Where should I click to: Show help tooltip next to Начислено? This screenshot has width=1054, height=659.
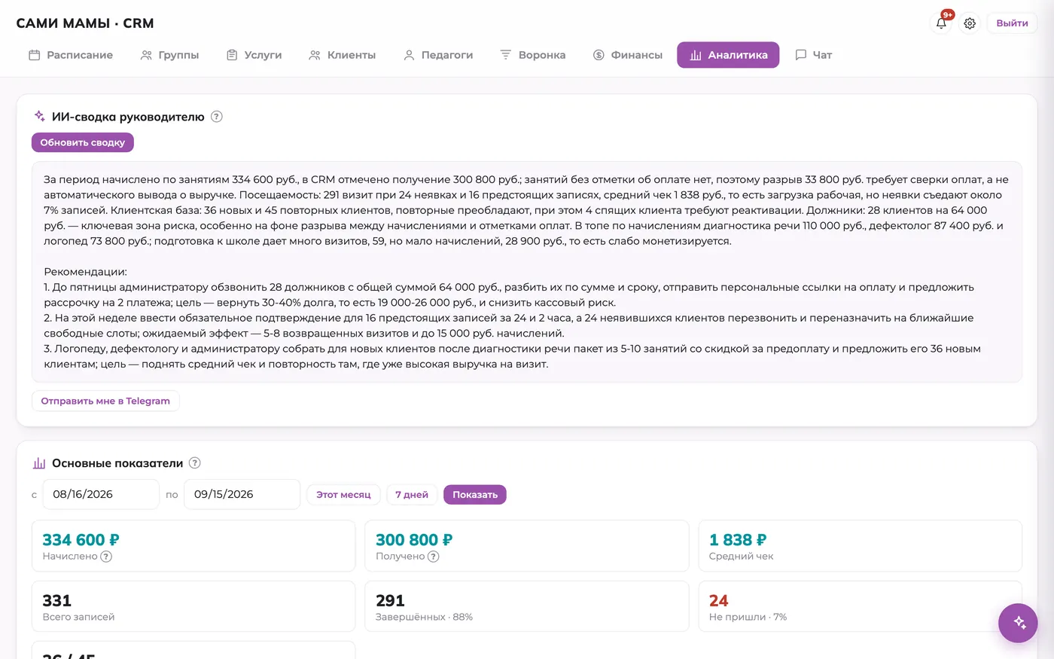[x=106, y=557]
